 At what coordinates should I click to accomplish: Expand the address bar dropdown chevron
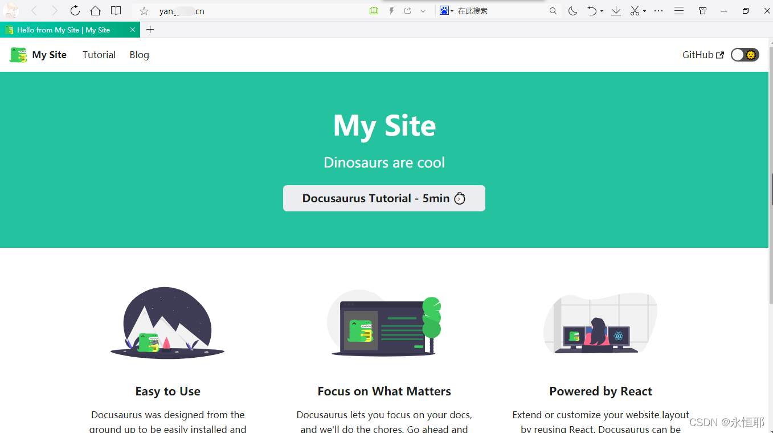pos(423,11)
